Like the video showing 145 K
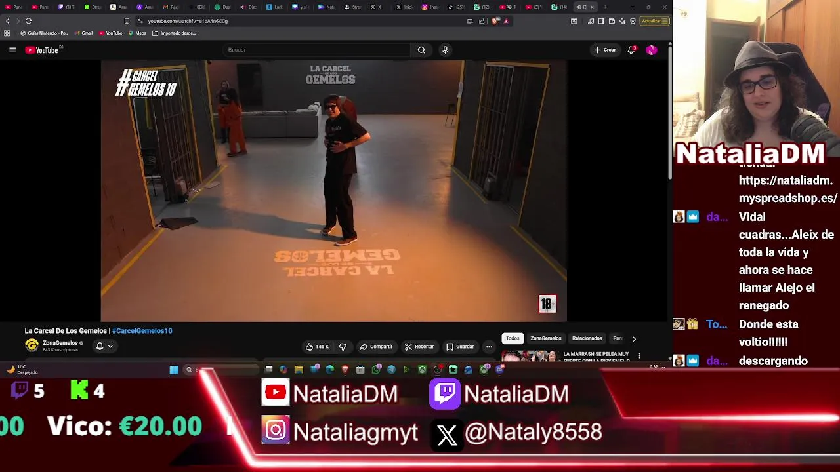 coord(318,347)
